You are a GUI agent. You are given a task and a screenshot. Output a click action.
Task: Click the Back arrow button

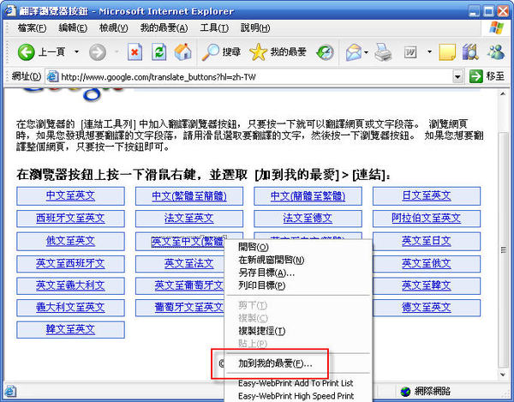pos(27,51)
